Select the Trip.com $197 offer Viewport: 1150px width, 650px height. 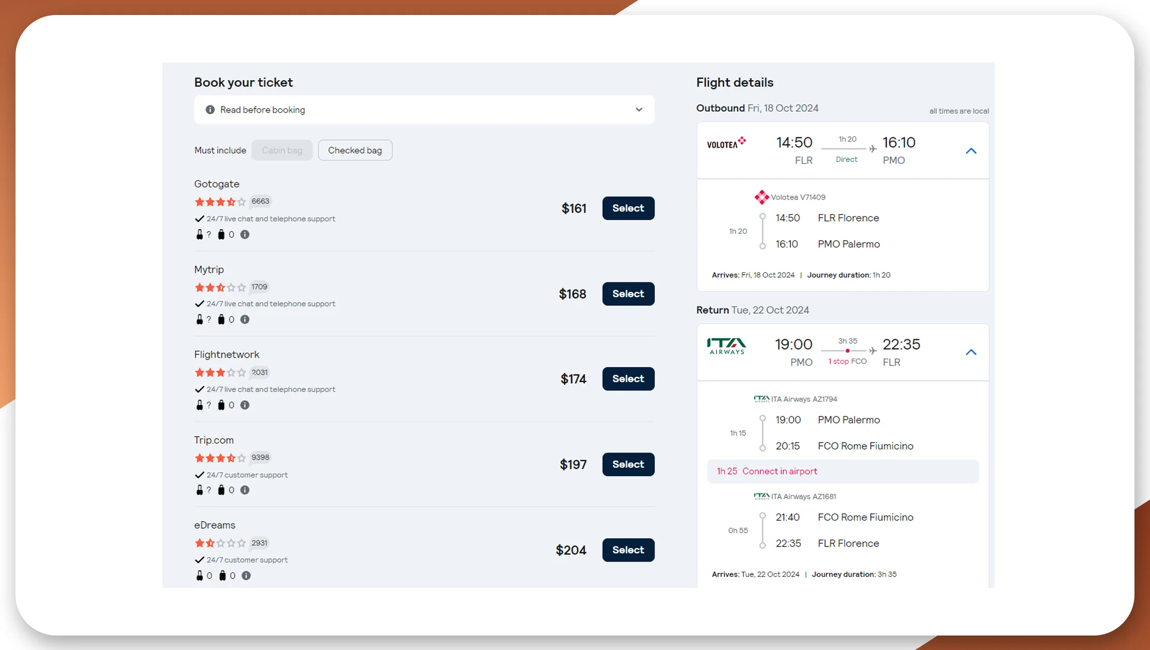pos(628,464)
